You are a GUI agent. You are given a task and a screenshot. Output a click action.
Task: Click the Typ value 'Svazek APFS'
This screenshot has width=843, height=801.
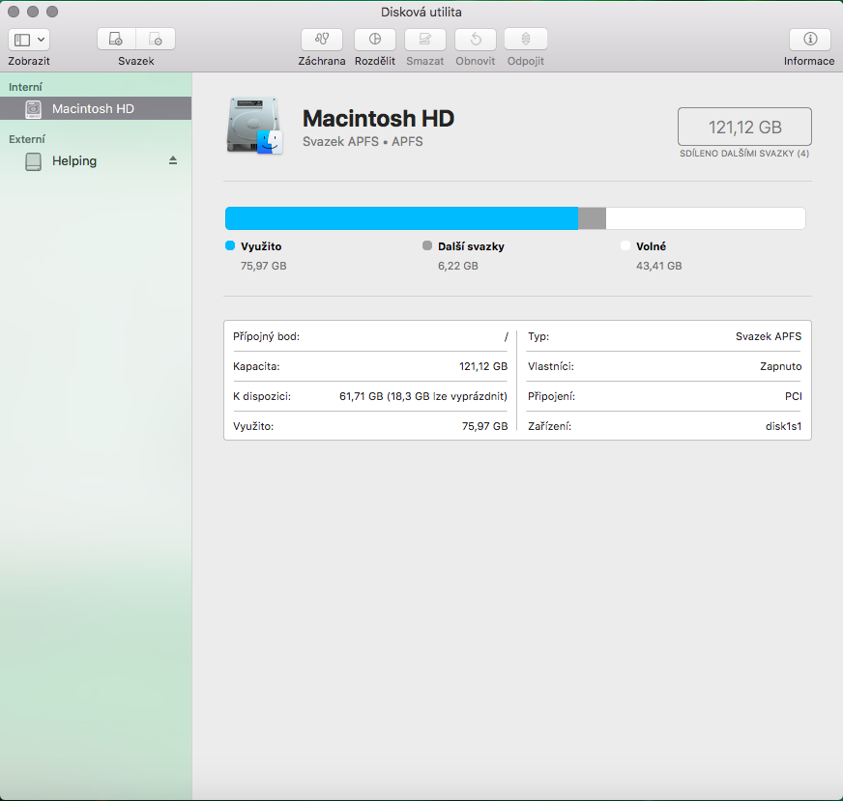point(769,337)
